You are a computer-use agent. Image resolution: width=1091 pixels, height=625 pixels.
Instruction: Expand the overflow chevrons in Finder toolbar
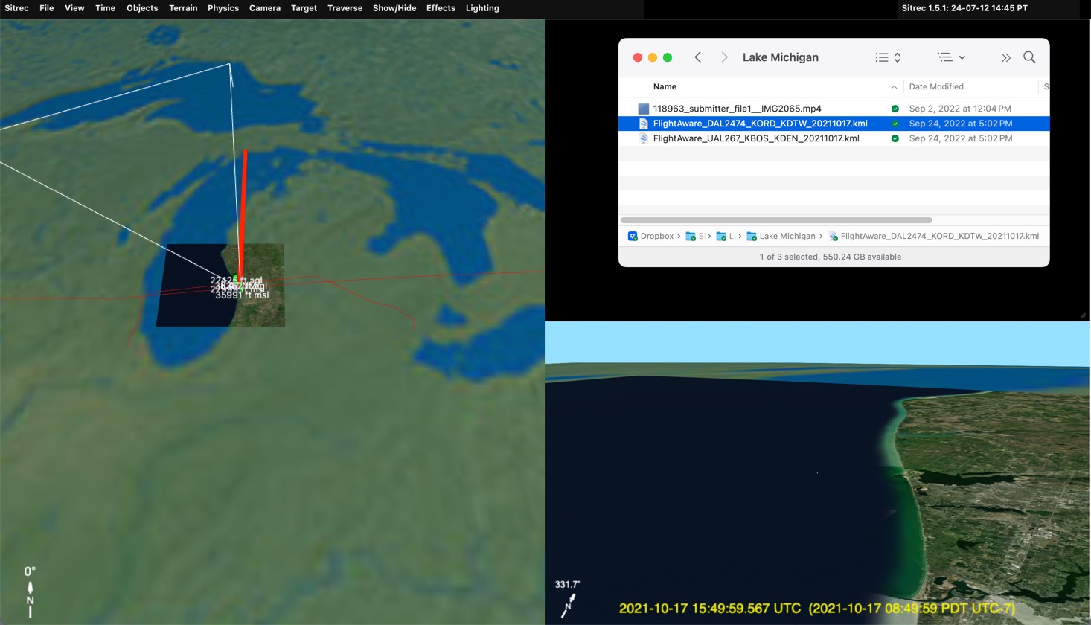click(1005, 57)
